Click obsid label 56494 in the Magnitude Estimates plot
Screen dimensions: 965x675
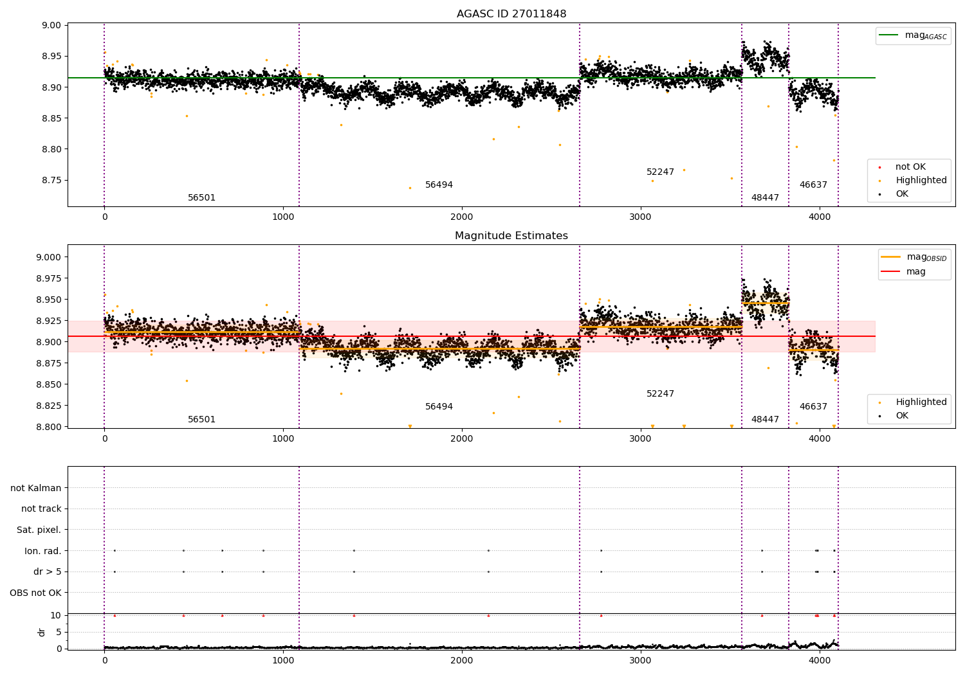[x=439, y=407]
